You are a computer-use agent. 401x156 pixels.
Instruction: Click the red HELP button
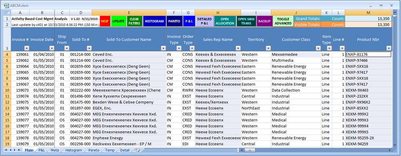pyautogui.click(x=104, y=22)
